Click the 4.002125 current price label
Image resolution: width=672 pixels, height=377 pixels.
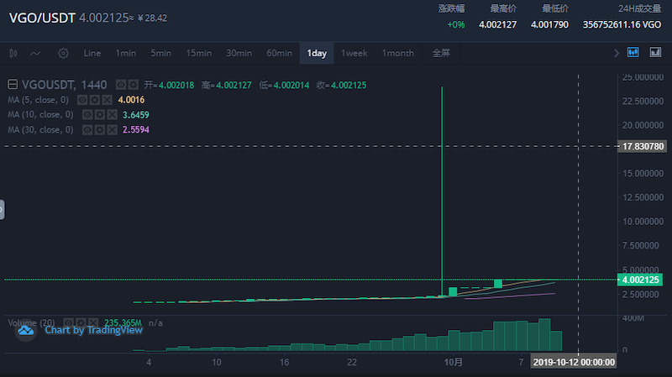[x=640, y=280]
